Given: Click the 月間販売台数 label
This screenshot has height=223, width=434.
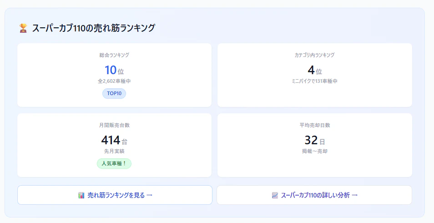Looking at the screenshot, I should click(114, 125).
